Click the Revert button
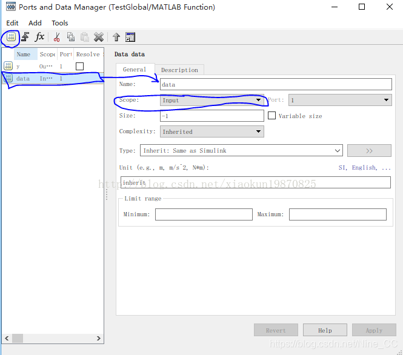Screen dimensions: 403x355 click(276, 330)
